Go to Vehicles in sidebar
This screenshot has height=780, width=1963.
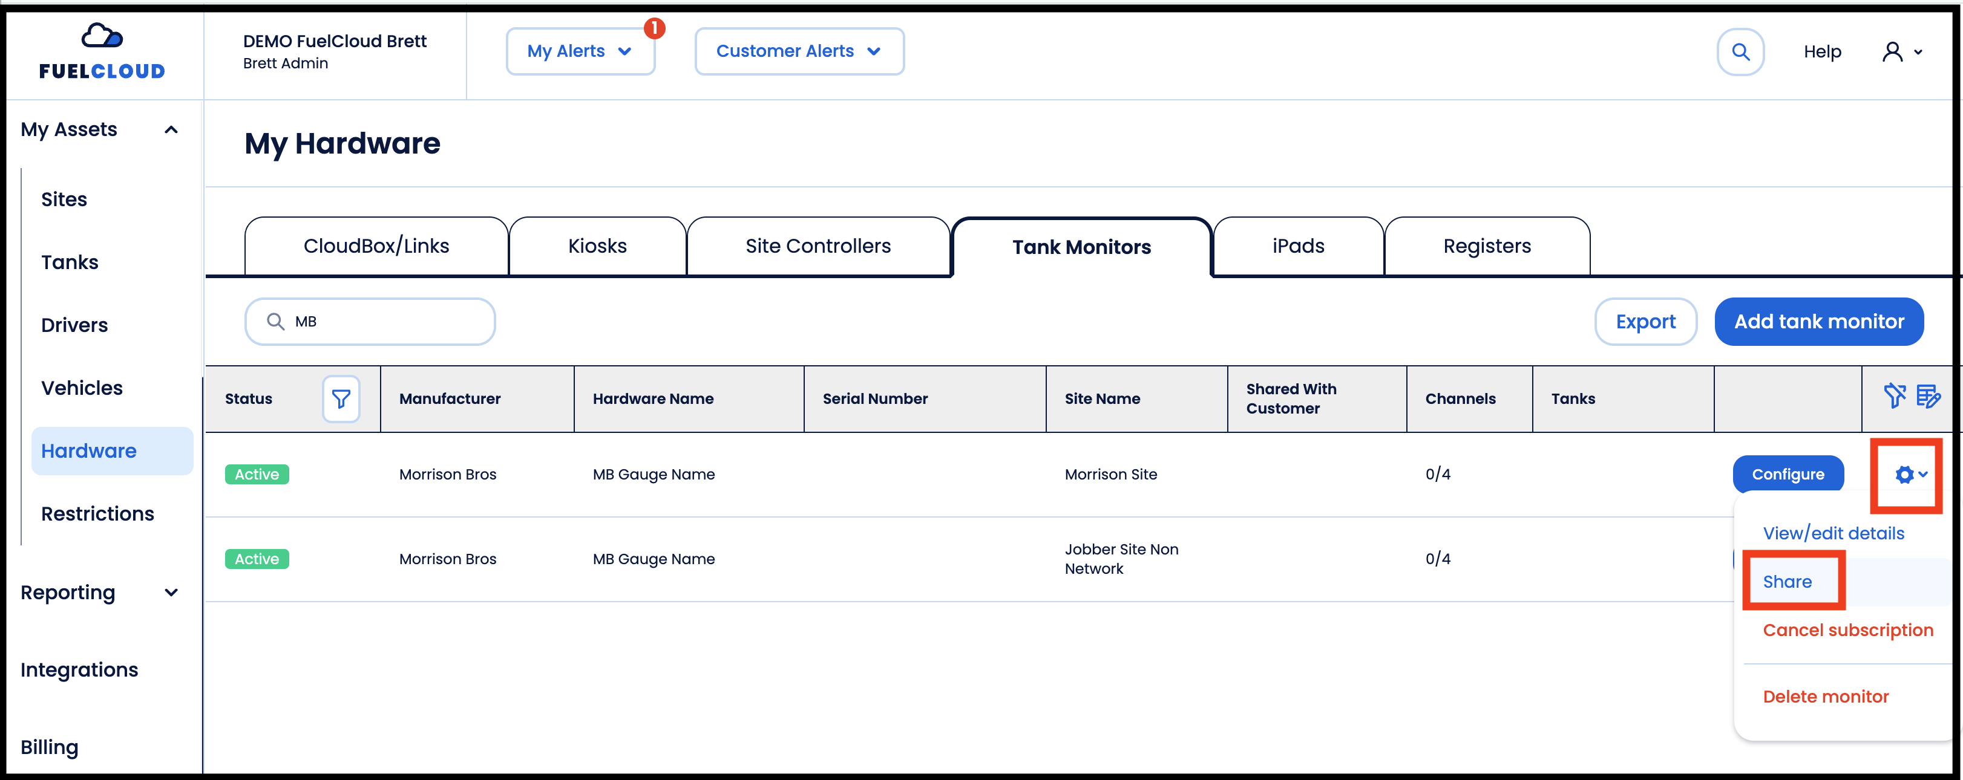(x=82, y=388)
